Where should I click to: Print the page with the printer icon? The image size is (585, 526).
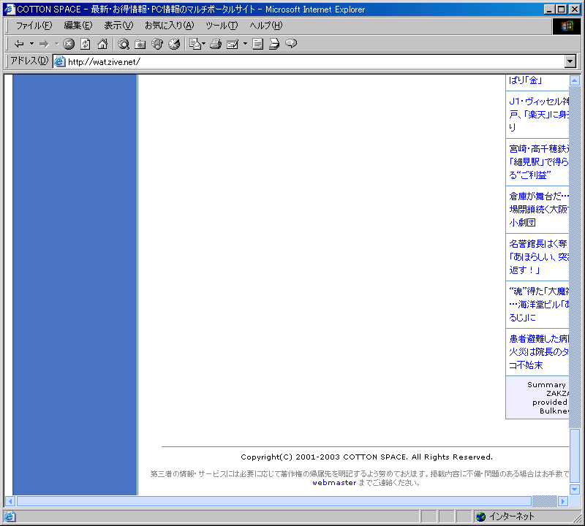point(216,44)
